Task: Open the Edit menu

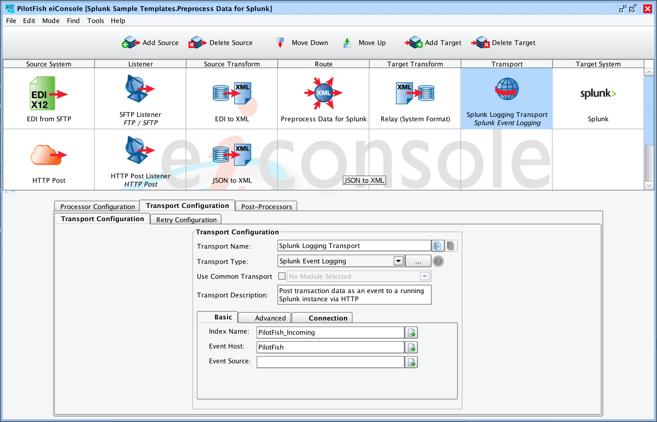Action: coord(29,21)
